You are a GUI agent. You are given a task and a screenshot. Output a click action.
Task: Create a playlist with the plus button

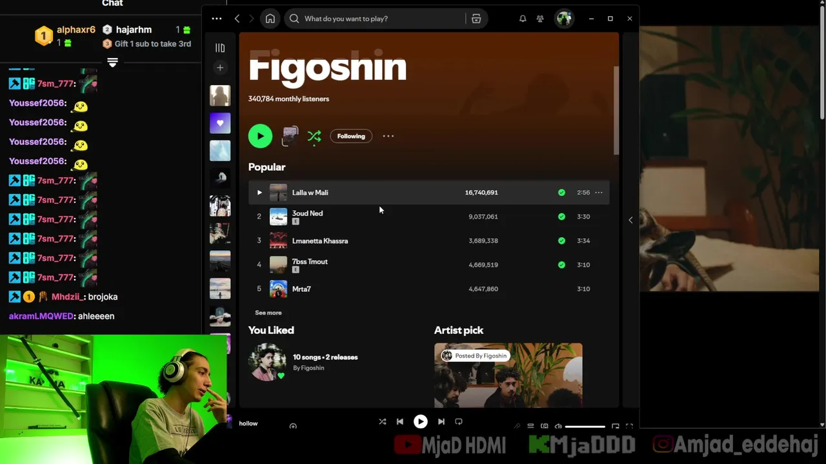[220, 68]
